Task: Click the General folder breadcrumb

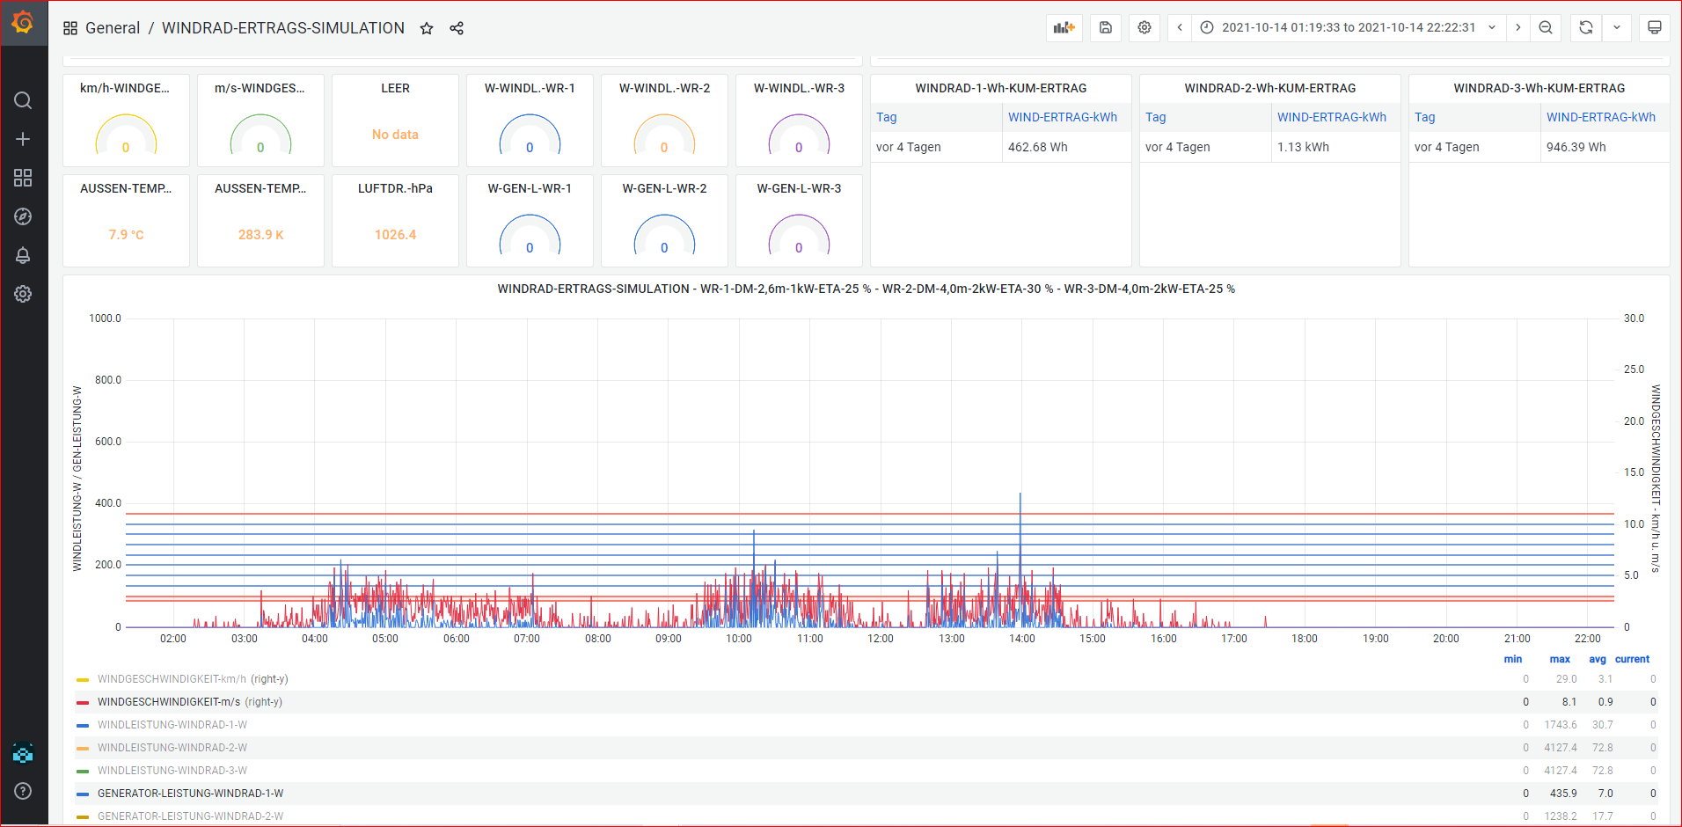Action: coord(113,28)
